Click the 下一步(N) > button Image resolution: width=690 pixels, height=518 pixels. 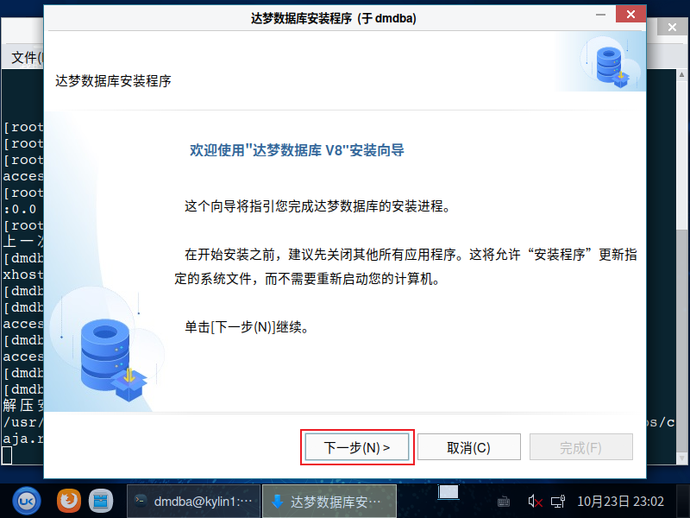tap(357, 447)
